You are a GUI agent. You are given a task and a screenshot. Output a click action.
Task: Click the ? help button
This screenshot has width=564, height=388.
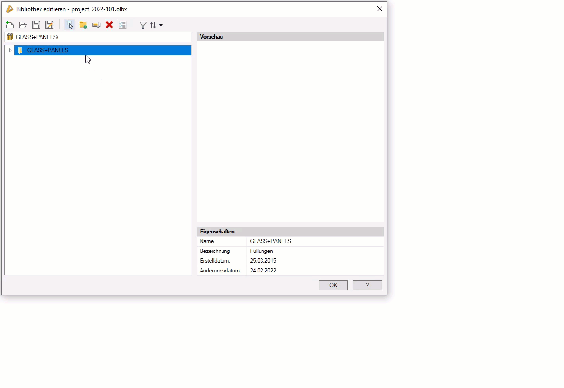(x=367, y=285)
